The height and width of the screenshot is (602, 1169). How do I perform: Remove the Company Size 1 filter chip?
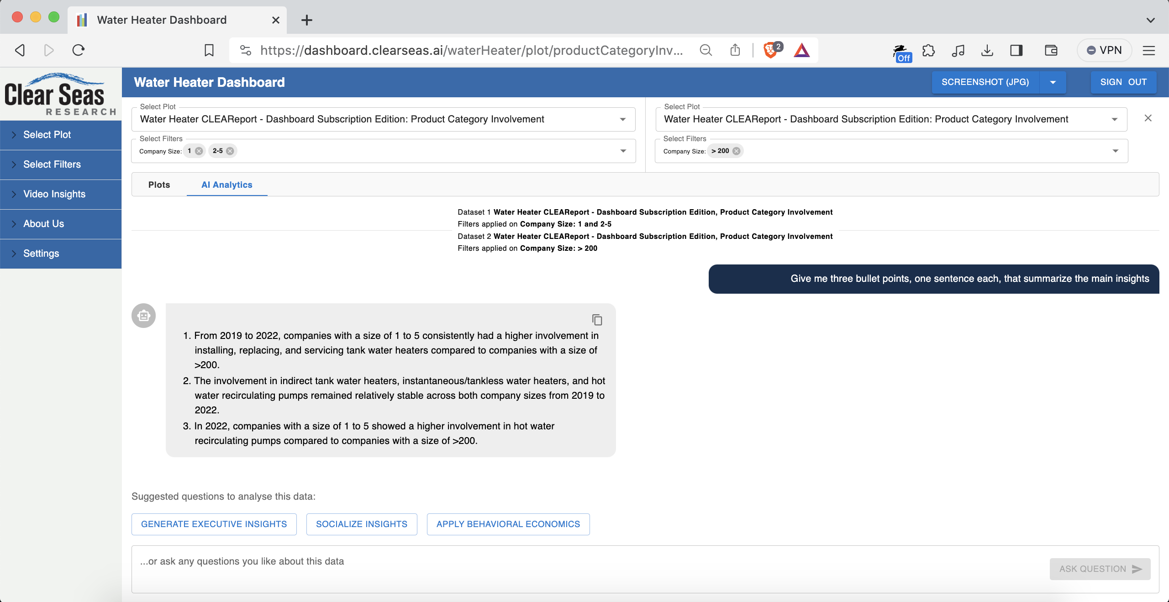[x=199, y=151]
